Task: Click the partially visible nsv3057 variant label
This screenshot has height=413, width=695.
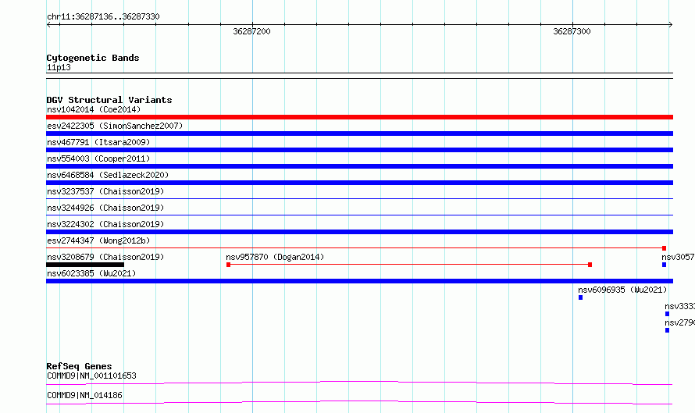Action: click(678, 257)
